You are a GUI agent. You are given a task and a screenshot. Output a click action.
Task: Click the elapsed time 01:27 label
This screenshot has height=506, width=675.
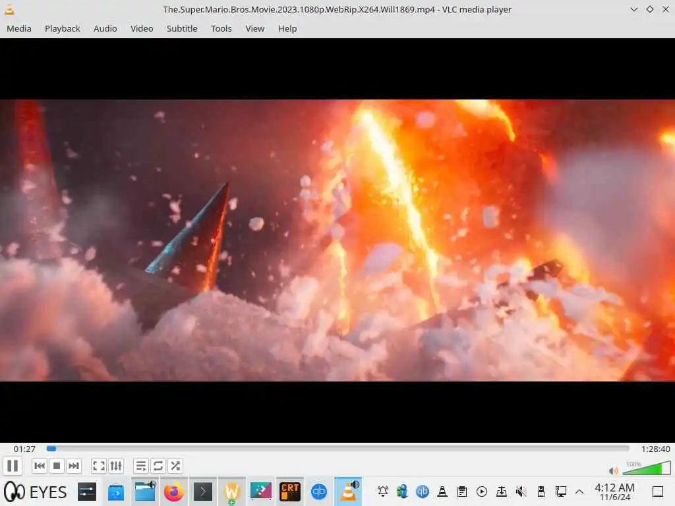pos(24,449)
